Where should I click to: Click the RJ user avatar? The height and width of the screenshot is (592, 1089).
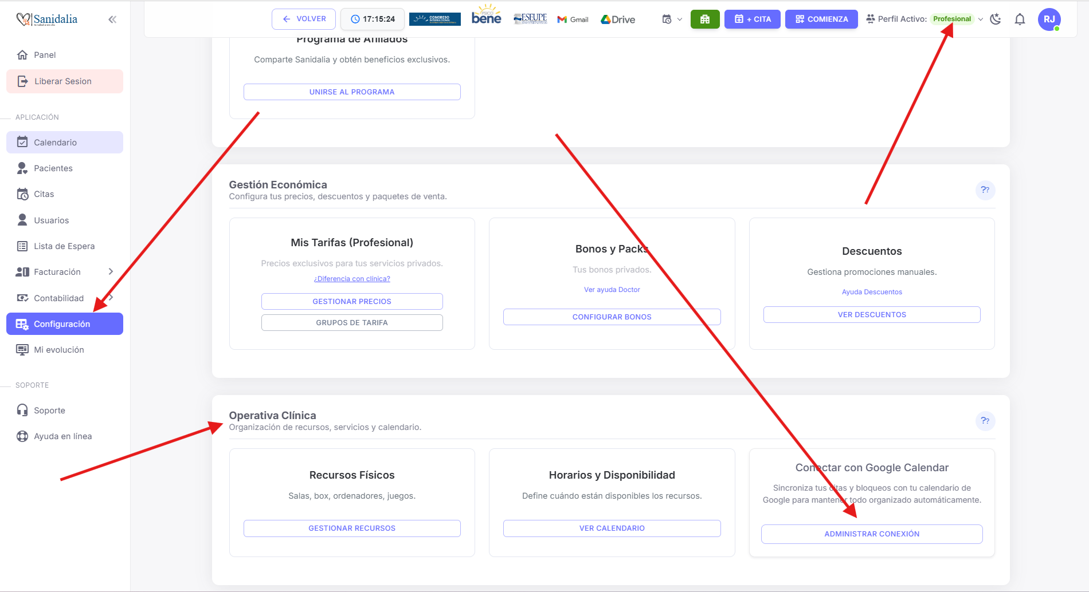[x=1049, y=19]
